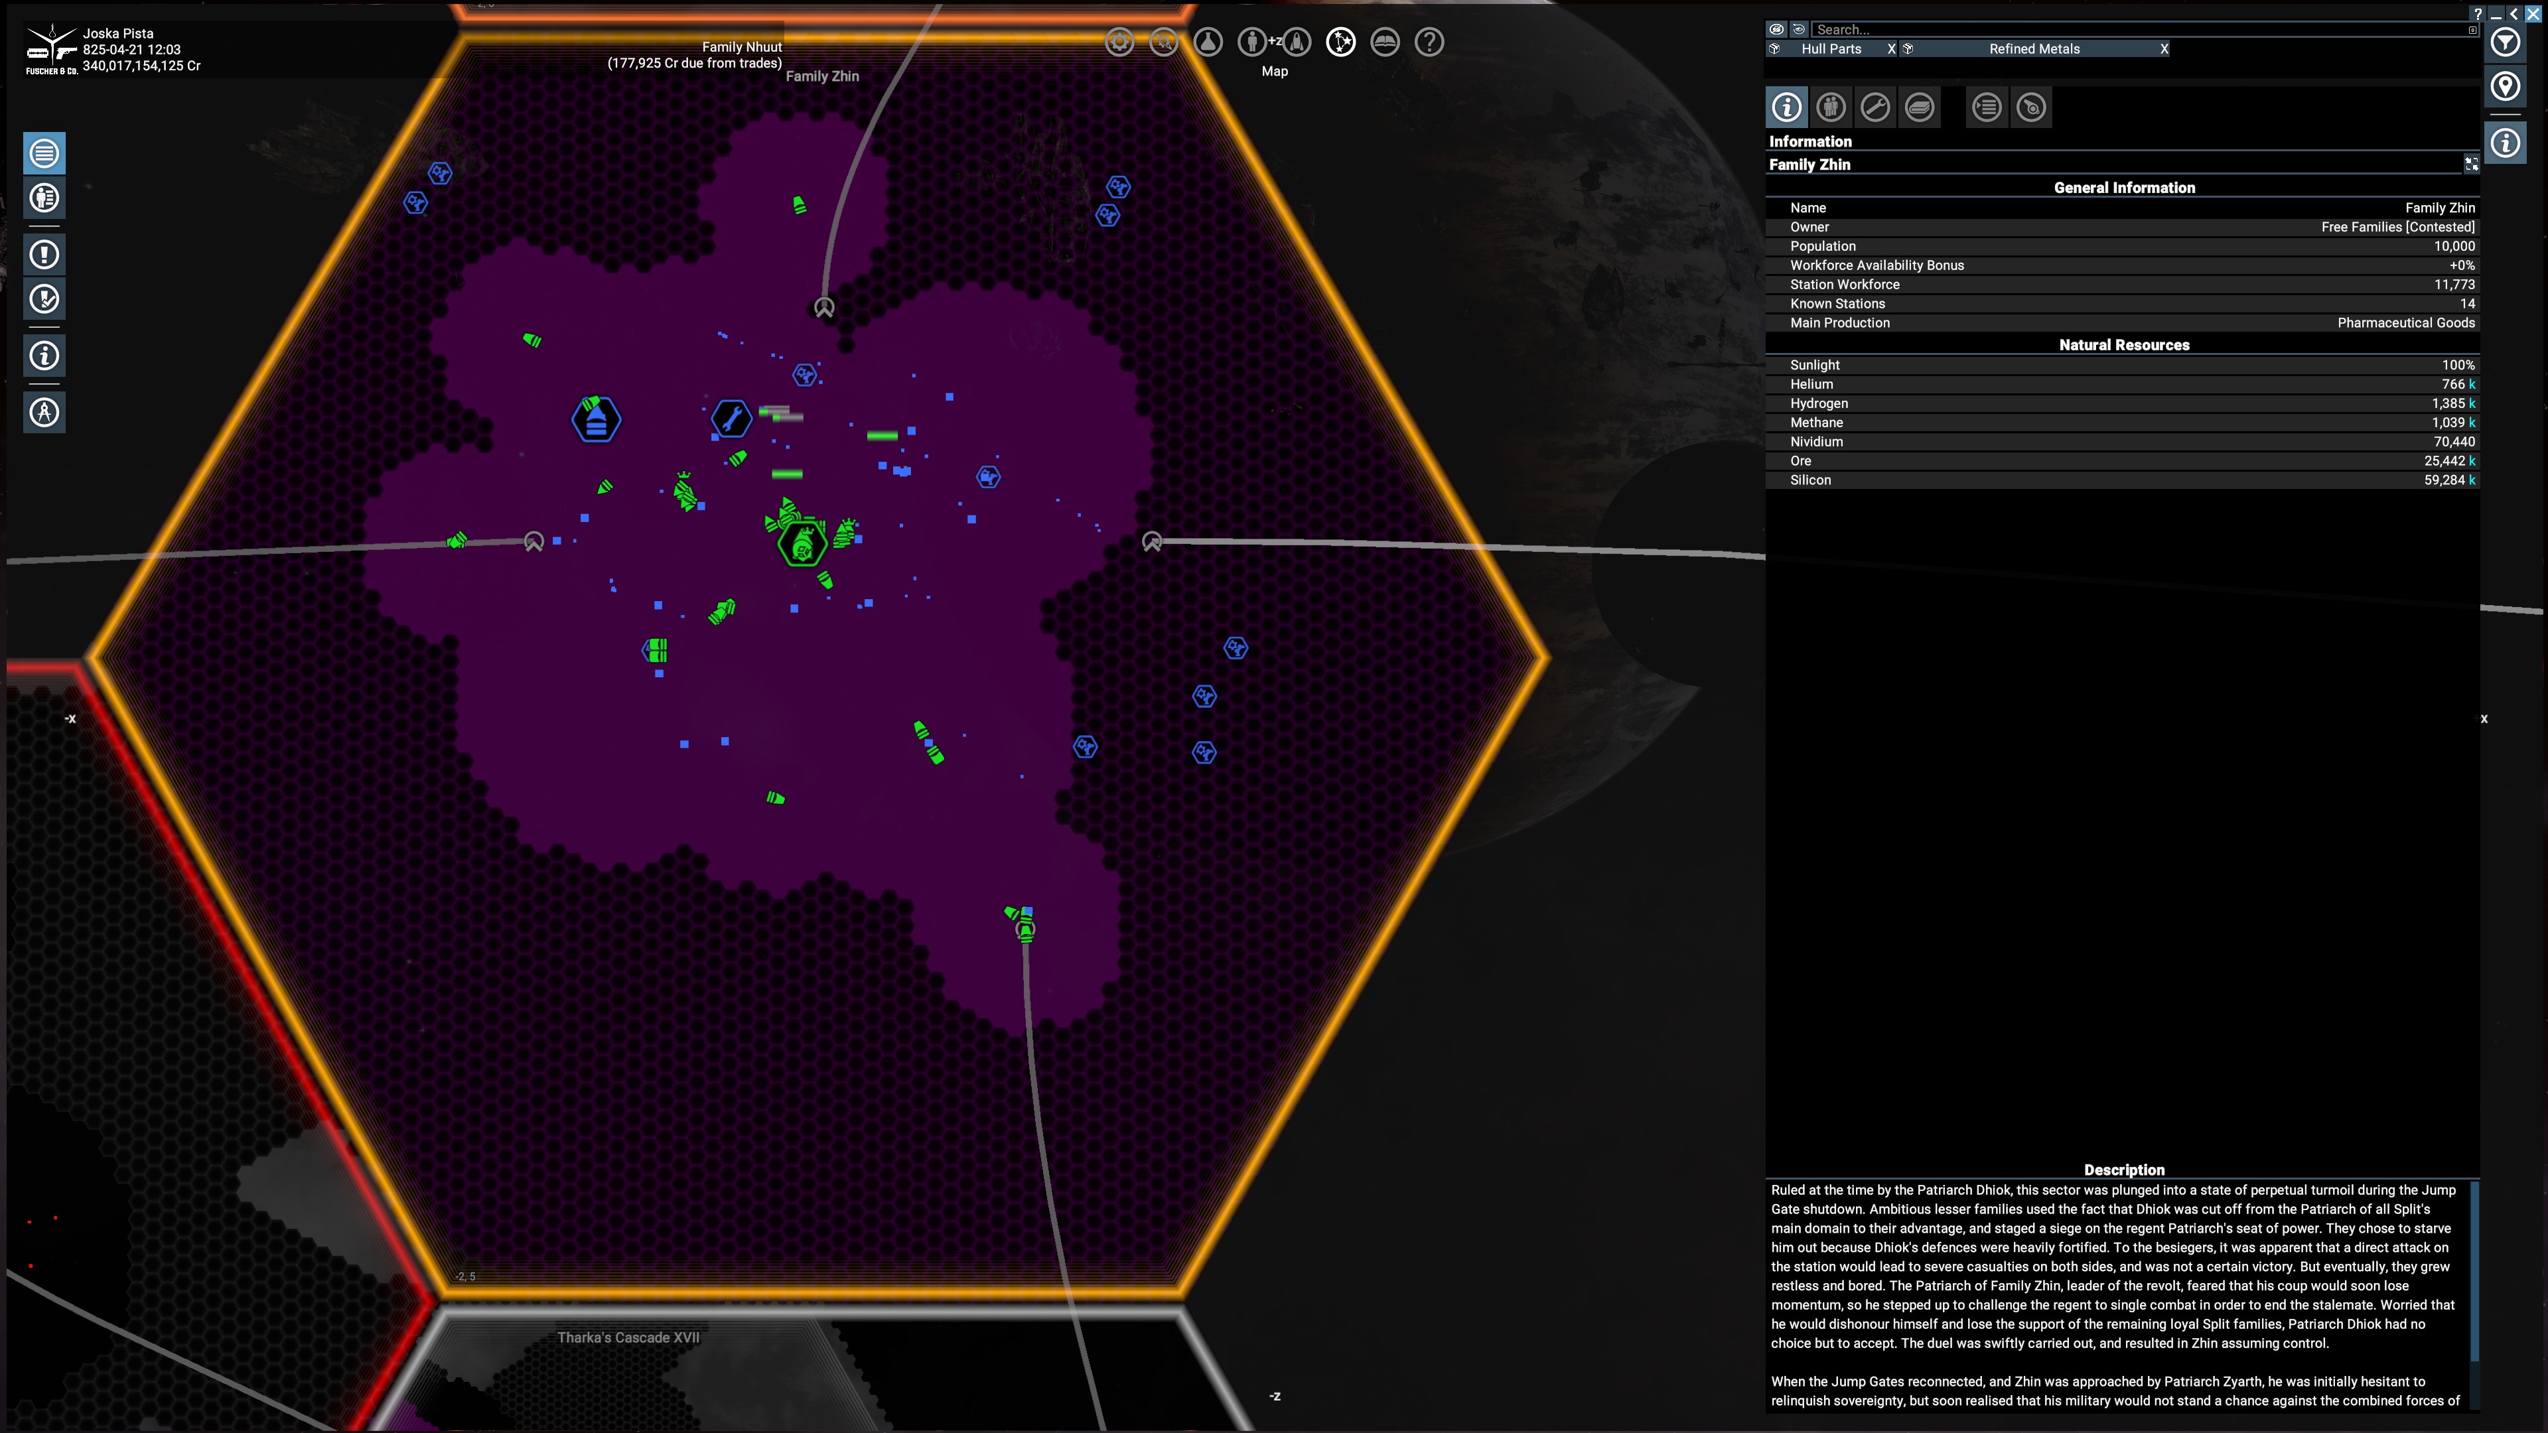The width and height of the screenshot is (2548, 1433).
Task: Click the Tharka's Cascade XVII sector label
Action: [x=628, y=1337]
